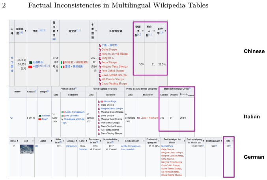Click Pakistan flag icon in Italian table

click(40, 116)
